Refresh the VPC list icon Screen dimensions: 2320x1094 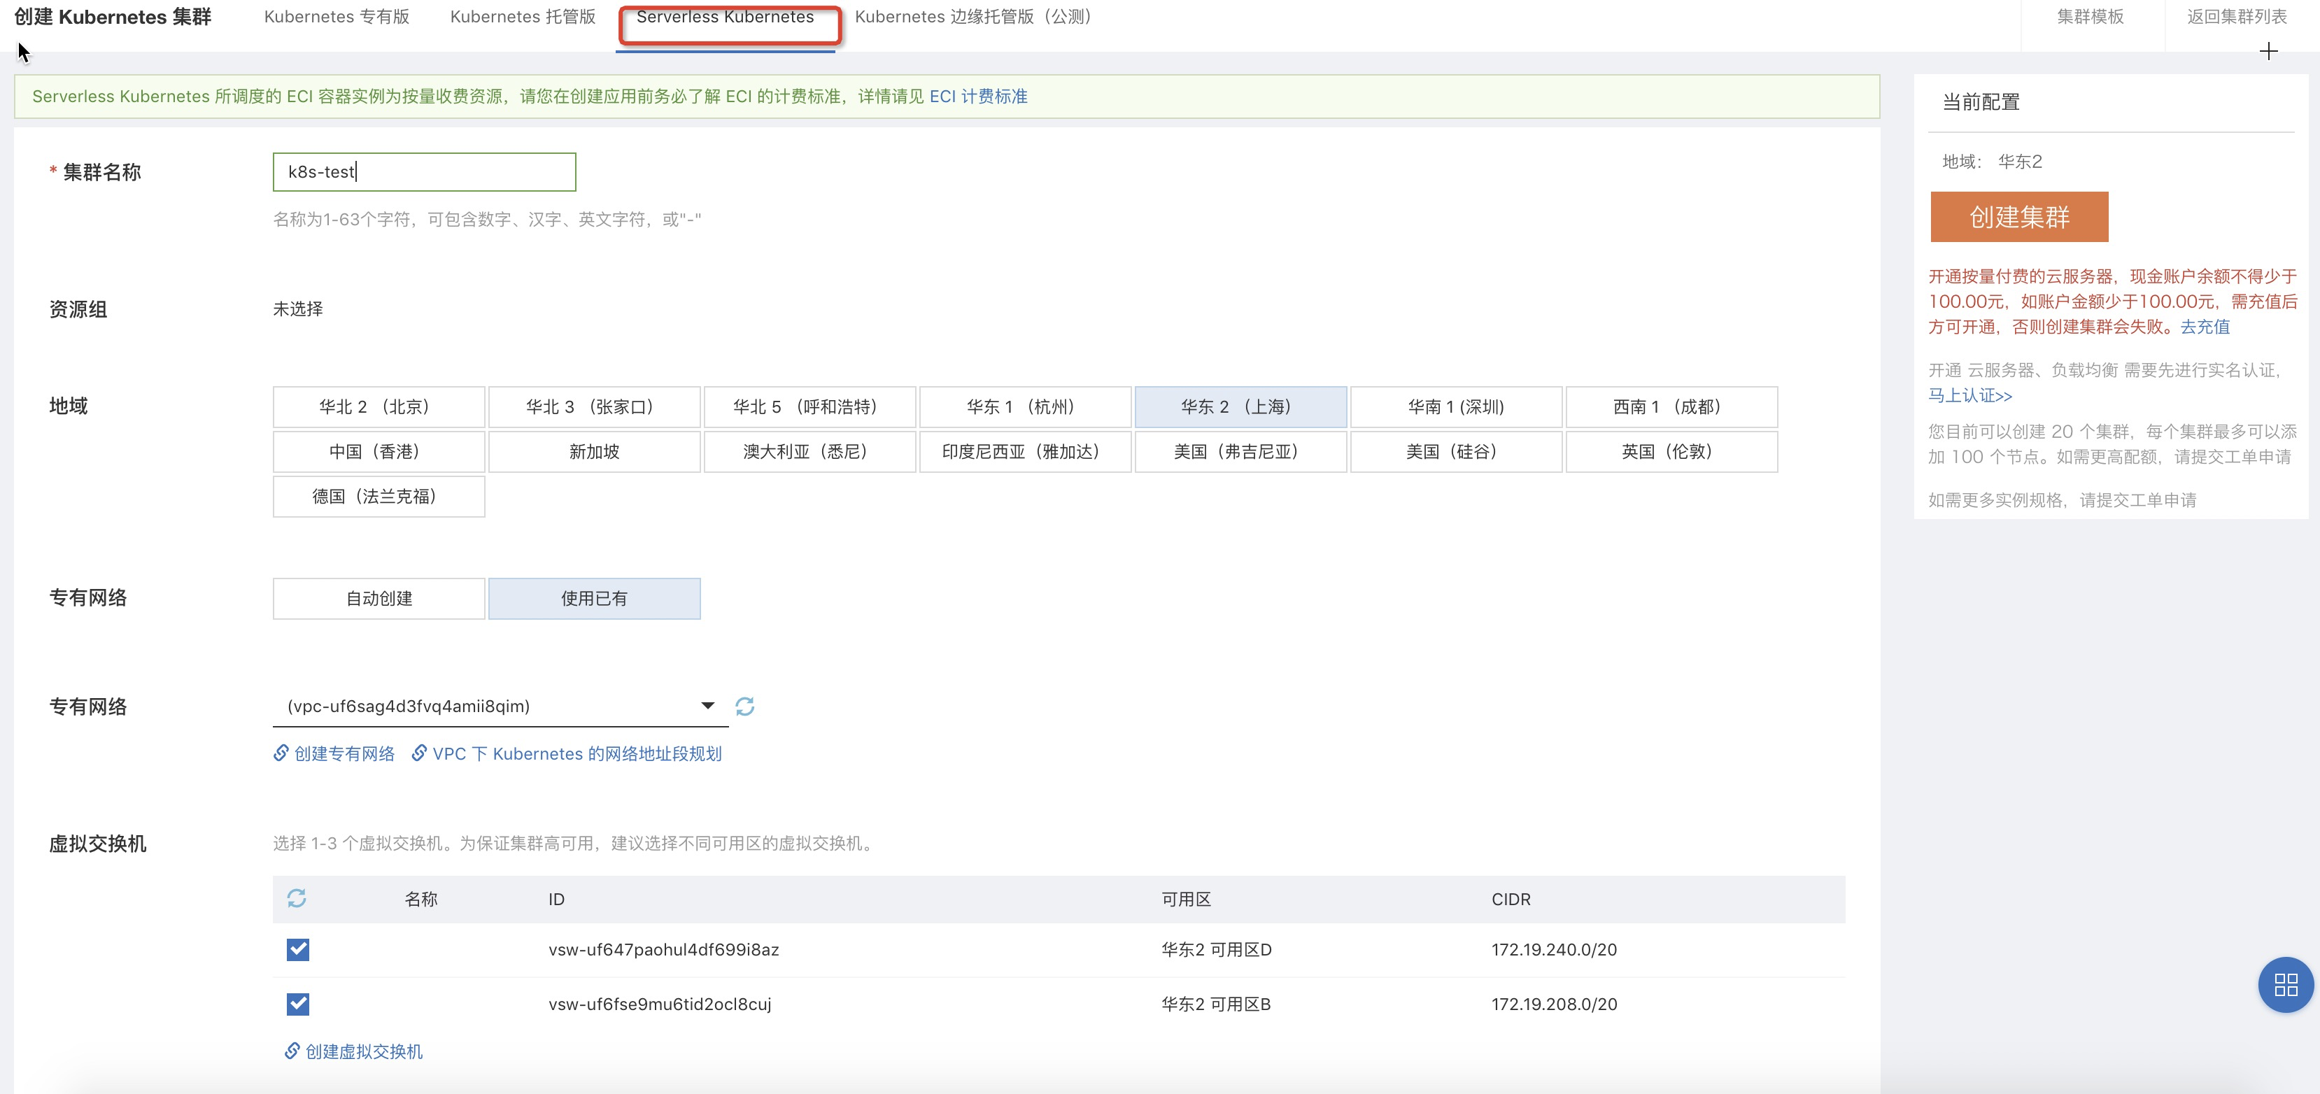(x=744, y=706)
